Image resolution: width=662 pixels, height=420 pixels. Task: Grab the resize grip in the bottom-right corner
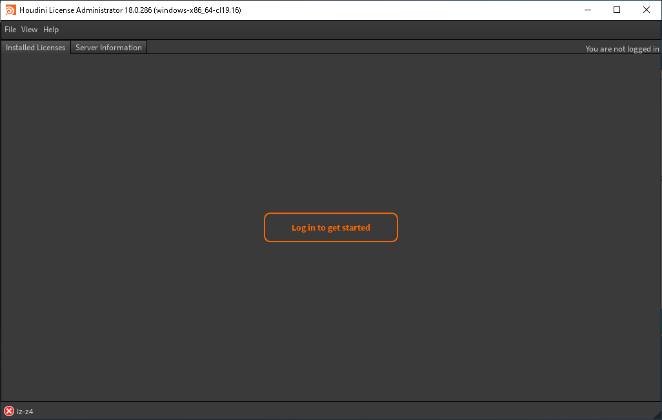point(656,414)
